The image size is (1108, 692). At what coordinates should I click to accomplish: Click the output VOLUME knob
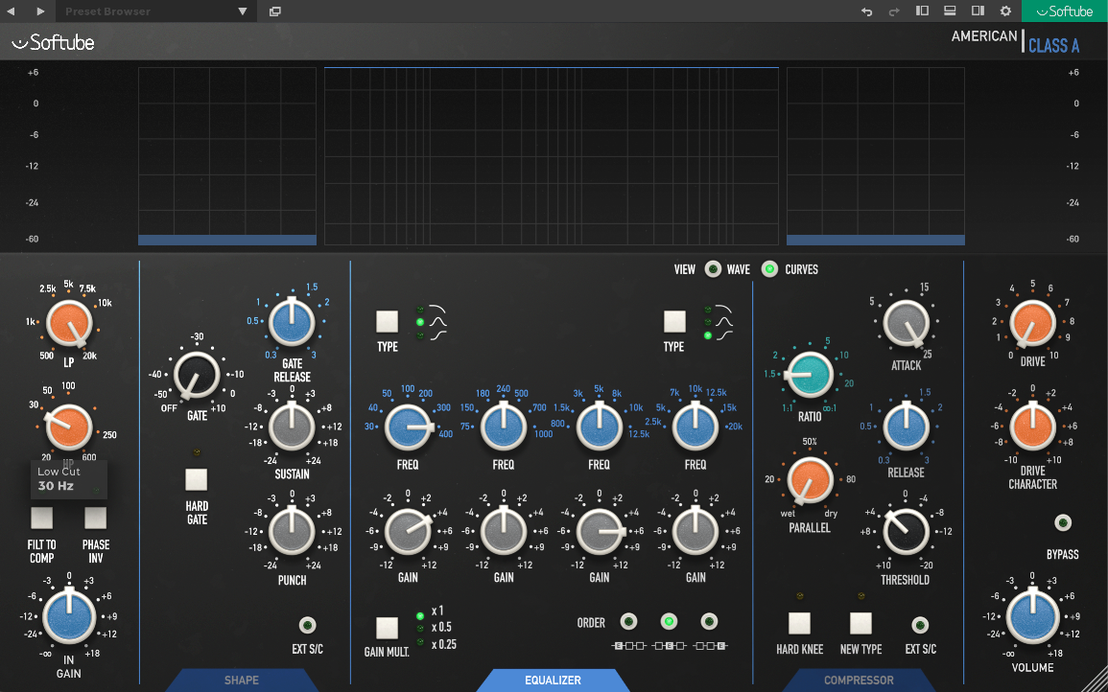click(1032, 618)
